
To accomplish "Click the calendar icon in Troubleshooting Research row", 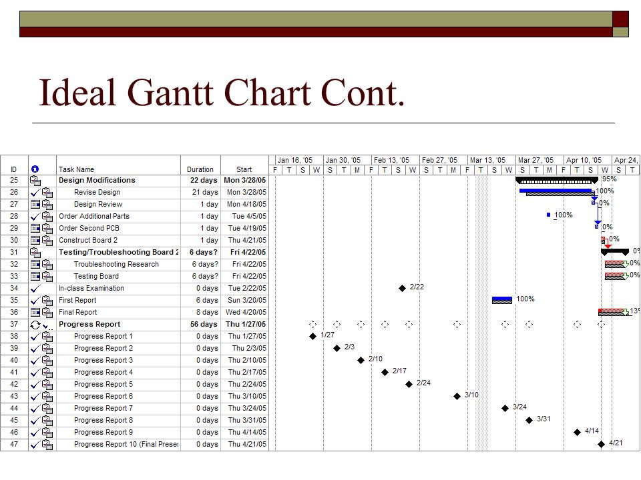I will tap(35, 265).
